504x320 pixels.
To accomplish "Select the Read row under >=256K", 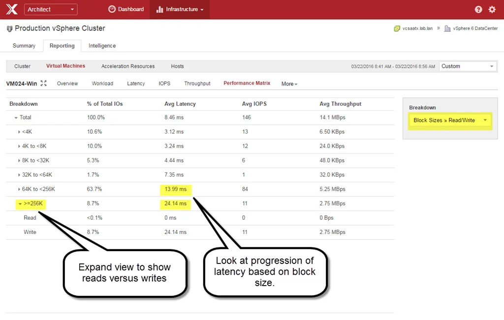I will tap(200, 218).
